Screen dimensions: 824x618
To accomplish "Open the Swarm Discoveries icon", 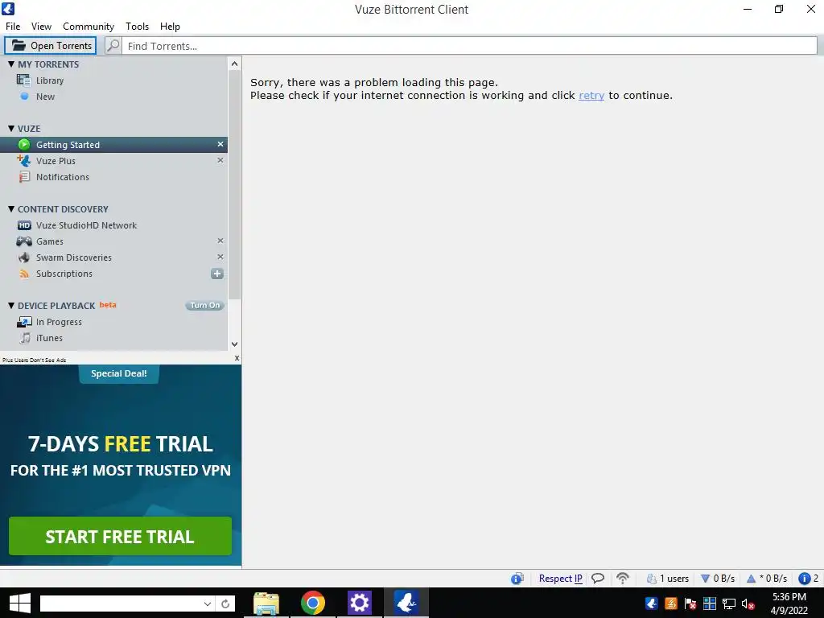I will (24, 257).
